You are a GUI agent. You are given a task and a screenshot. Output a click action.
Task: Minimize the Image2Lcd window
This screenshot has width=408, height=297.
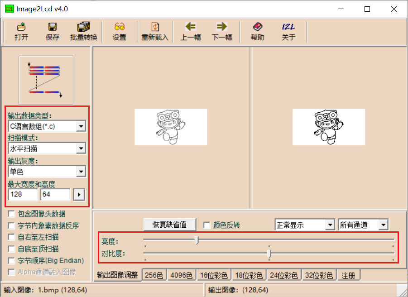point(341,9)
